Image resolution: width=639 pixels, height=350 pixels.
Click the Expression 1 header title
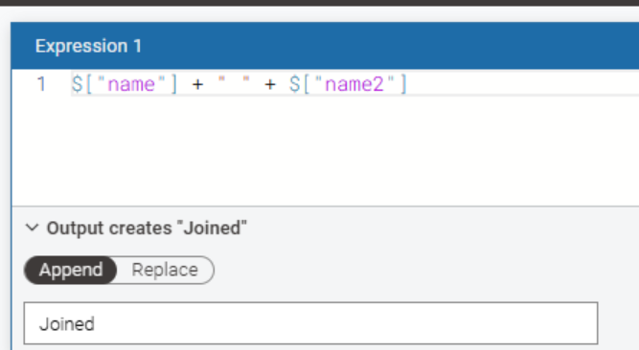click(88, 46)
